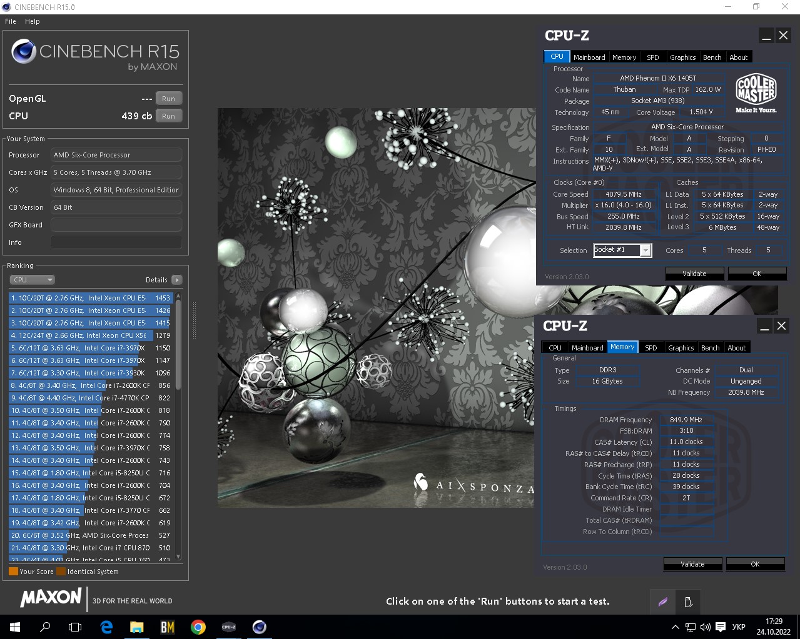Launch Edge browser from taskbar
This screenshot has width=800, height=639.
[x=106, y=627]
